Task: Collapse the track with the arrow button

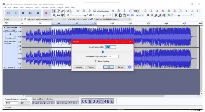Action: 5,68
